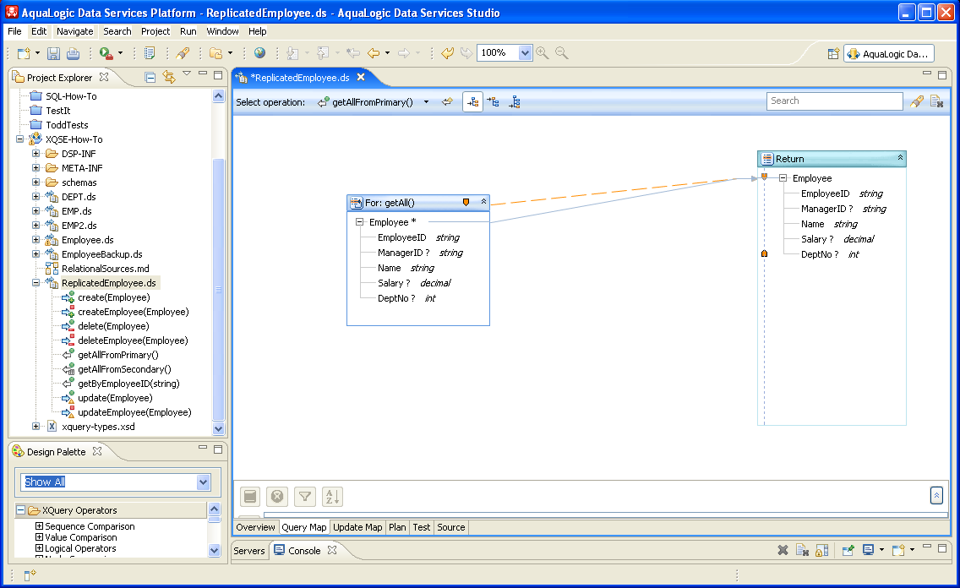
Task: Click the Back navigation arrow icon
Action: (x=373, y=53)
